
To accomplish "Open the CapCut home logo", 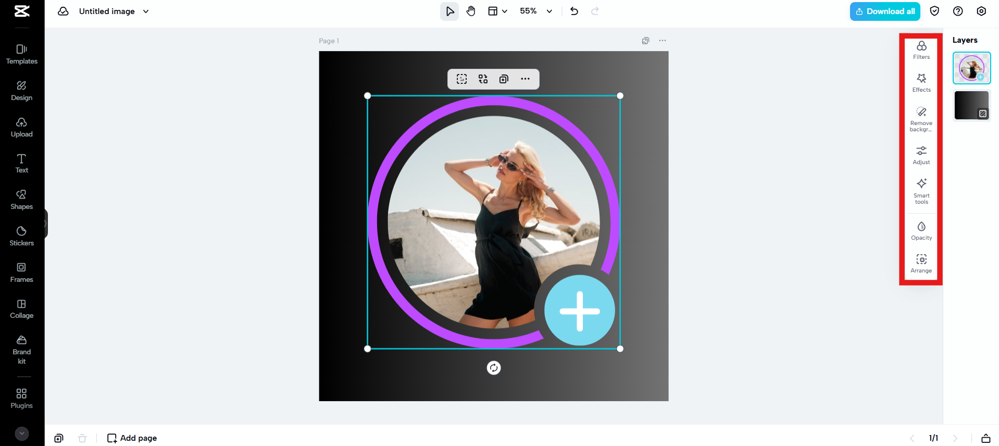I will point(22,11).
